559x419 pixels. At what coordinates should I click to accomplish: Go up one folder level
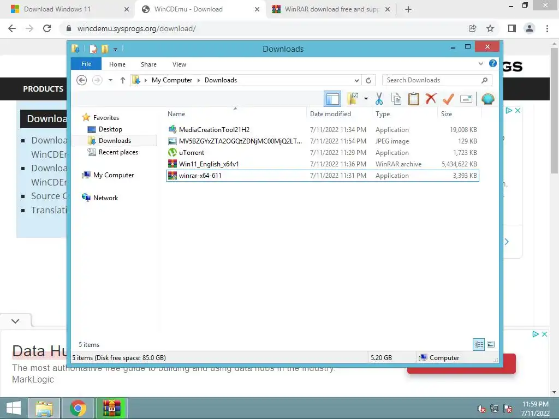[x=123, y=80]
